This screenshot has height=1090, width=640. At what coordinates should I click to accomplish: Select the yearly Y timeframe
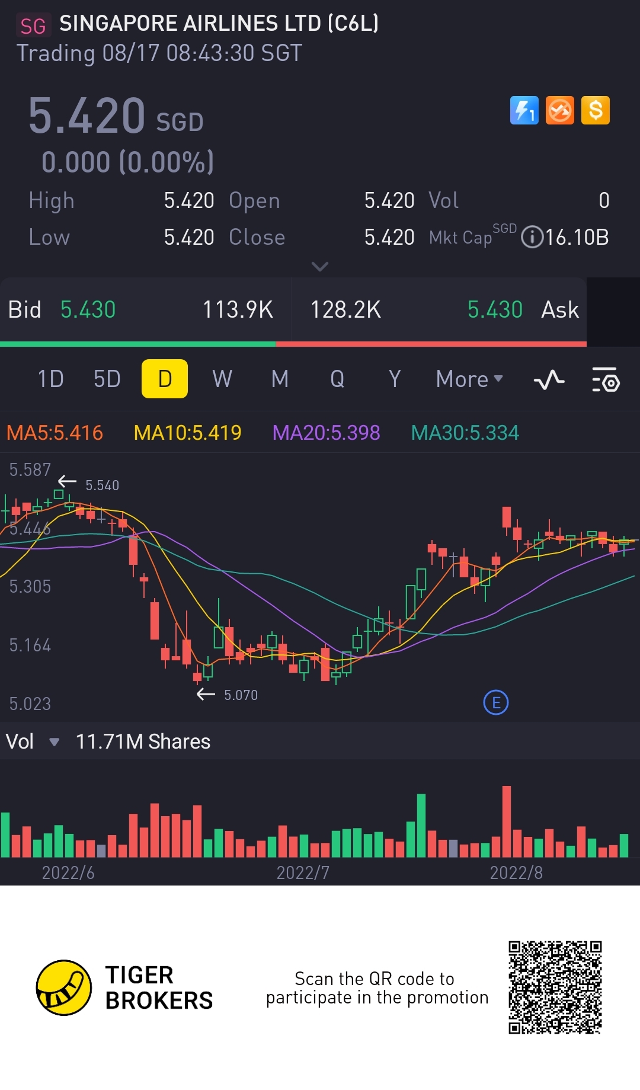395,379
